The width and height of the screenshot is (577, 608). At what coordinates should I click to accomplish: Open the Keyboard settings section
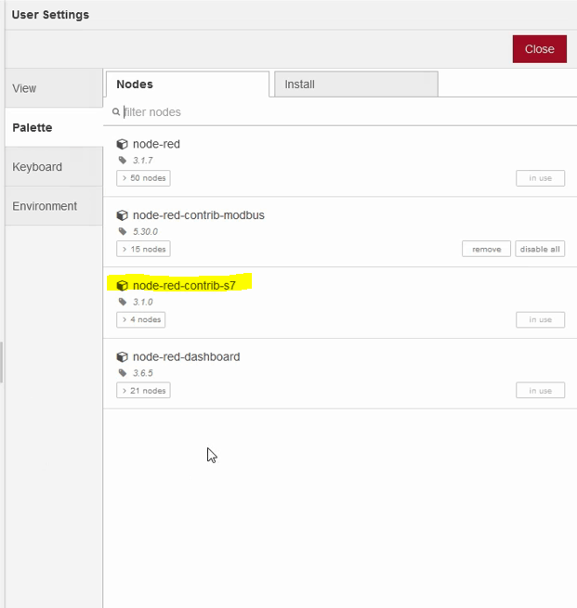pos(53,167)
